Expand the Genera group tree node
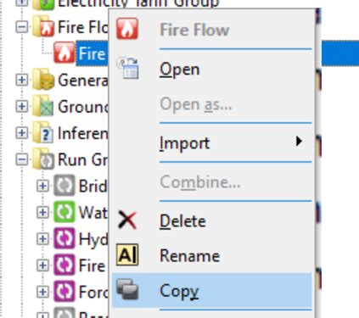 tap(22, 80)
